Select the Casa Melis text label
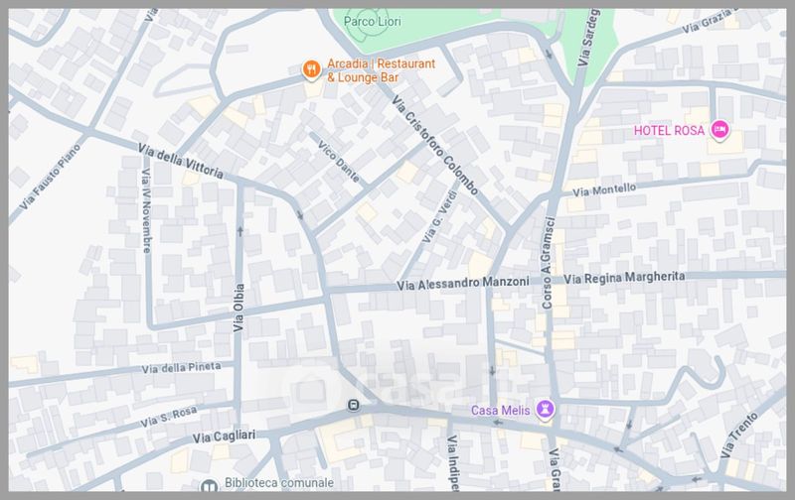Viewport: 795px width, 500px height. coord(500,409)
